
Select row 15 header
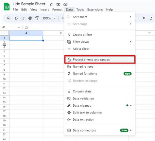[4, 102]
